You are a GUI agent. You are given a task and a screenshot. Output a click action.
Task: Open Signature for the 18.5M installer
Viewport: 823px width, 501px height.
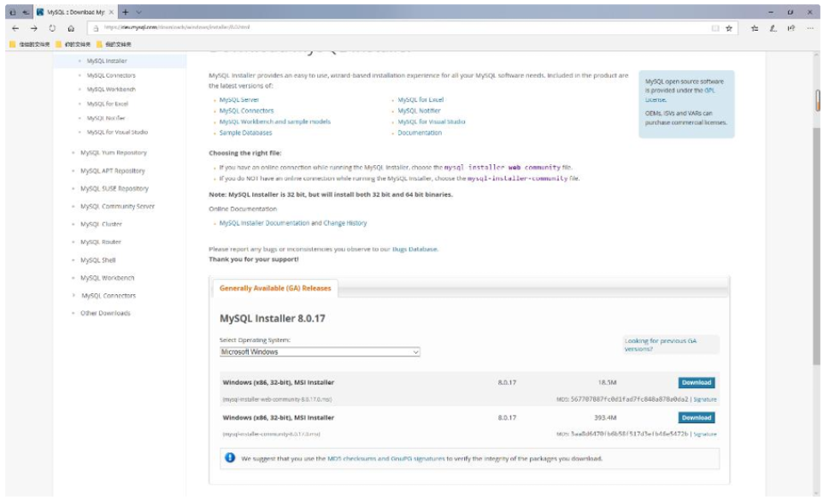(x=705, y=399)
